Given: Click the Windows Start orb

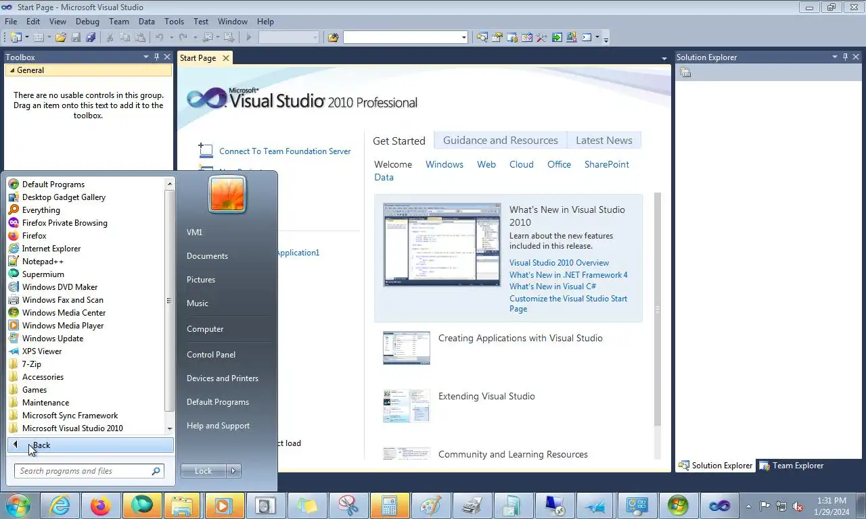Looking at the screenshot, I should click(18, 505).
